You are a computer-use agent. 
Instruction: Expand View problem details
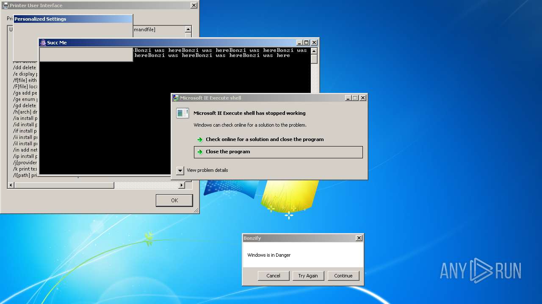[x=180, y=171]
